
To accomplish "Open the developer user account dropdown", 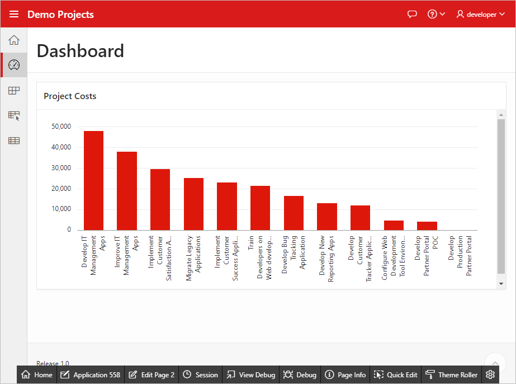I will (x=480, y=14).
